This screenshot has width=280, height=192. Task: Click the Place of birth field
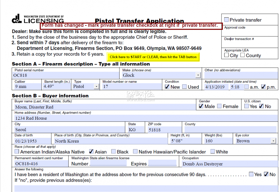click(111, 141)
